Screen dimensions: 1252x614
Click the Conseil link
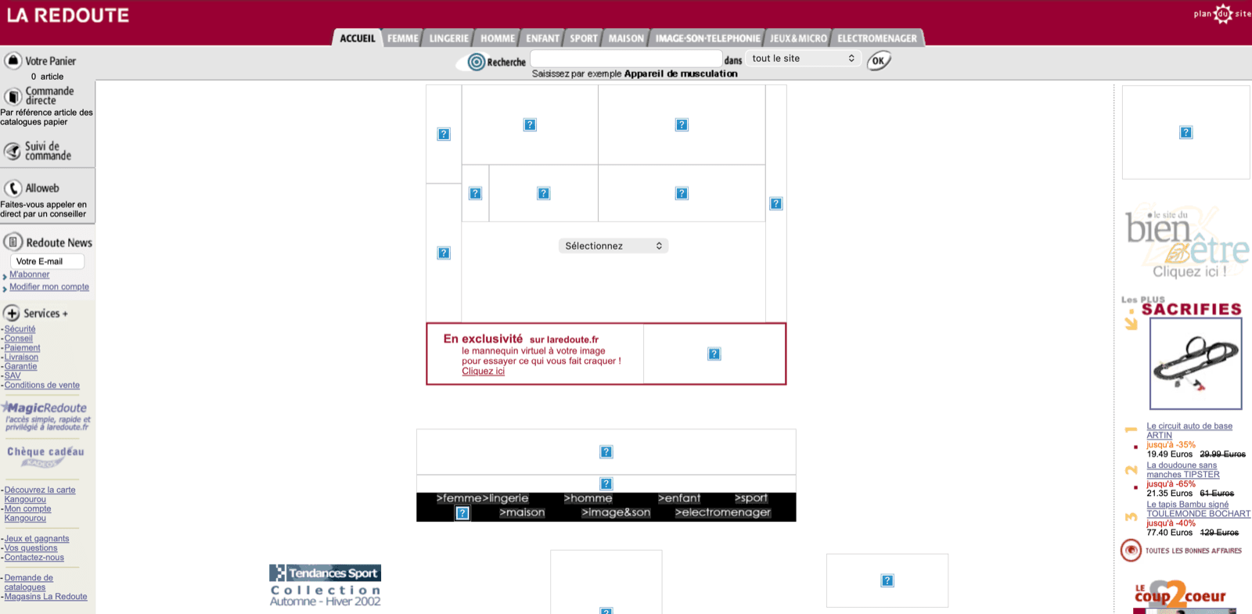(x=19, y=339)
